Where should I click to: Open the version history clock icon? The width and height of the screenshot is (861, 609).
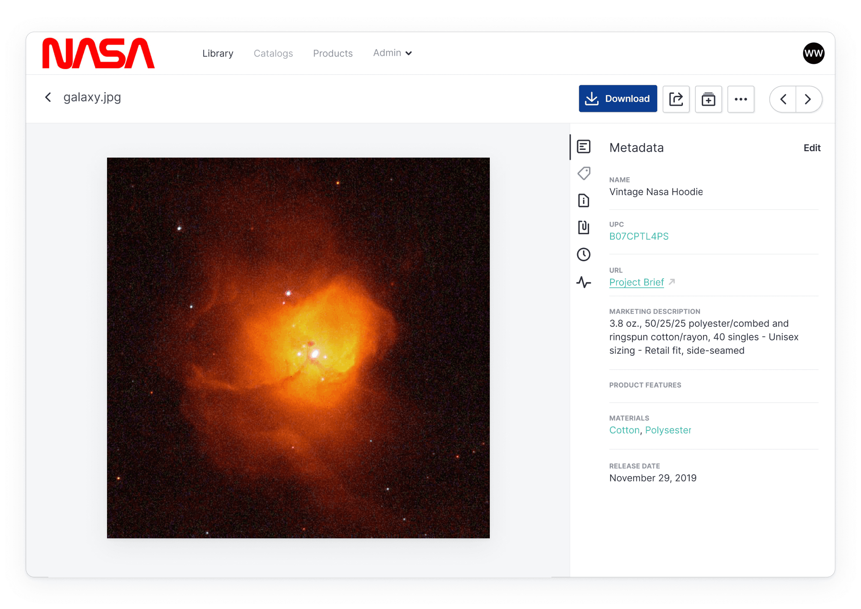coord(584,254)
